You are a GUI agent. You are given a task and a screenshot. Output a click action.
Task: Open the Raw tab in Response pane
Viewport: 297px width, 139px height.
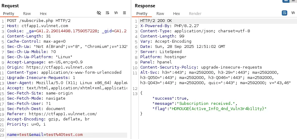[160, 14]
